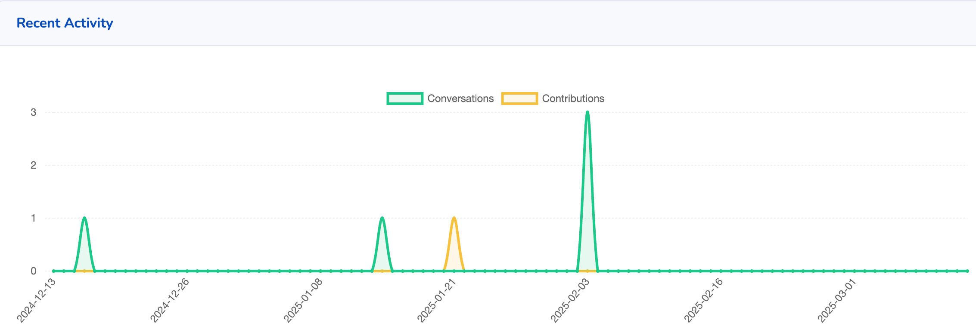Click the 2024-12-26 x-axis date label

[170, 299]
